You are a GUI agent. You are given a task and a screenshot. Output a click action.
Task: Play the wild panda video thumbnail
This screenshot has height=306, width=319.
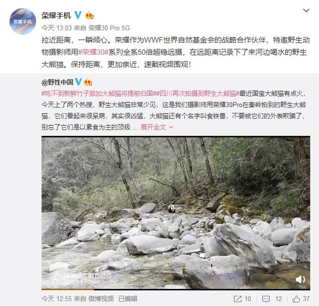(176, 212)
